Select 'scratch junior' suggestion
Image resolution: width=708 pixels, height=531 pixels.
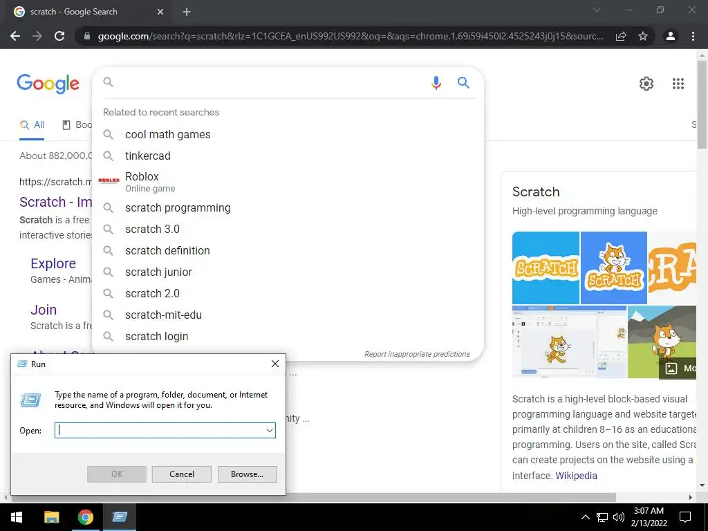click(288, 272)
